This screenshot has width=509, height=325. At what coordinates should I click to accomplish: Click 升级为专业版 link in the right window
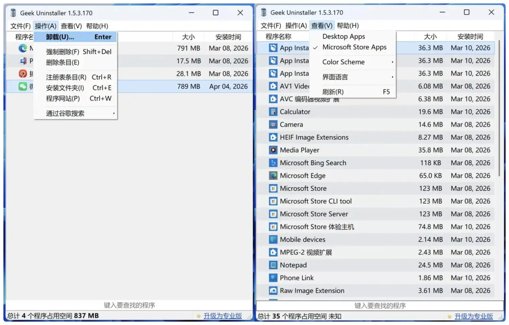[474, 317]
